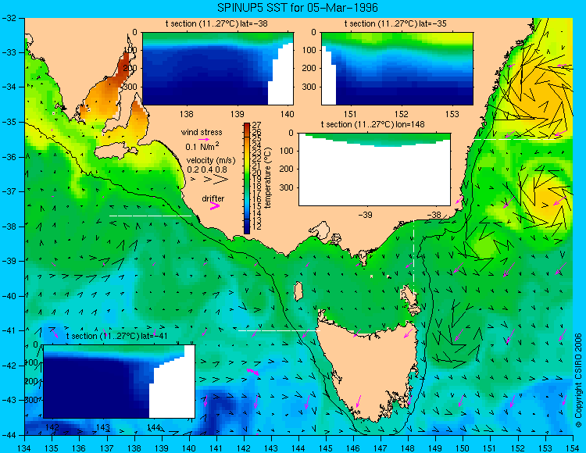Click the '152' label under lat=-35 inset
This screenshot has height=453, width=586.
(402, 114)
